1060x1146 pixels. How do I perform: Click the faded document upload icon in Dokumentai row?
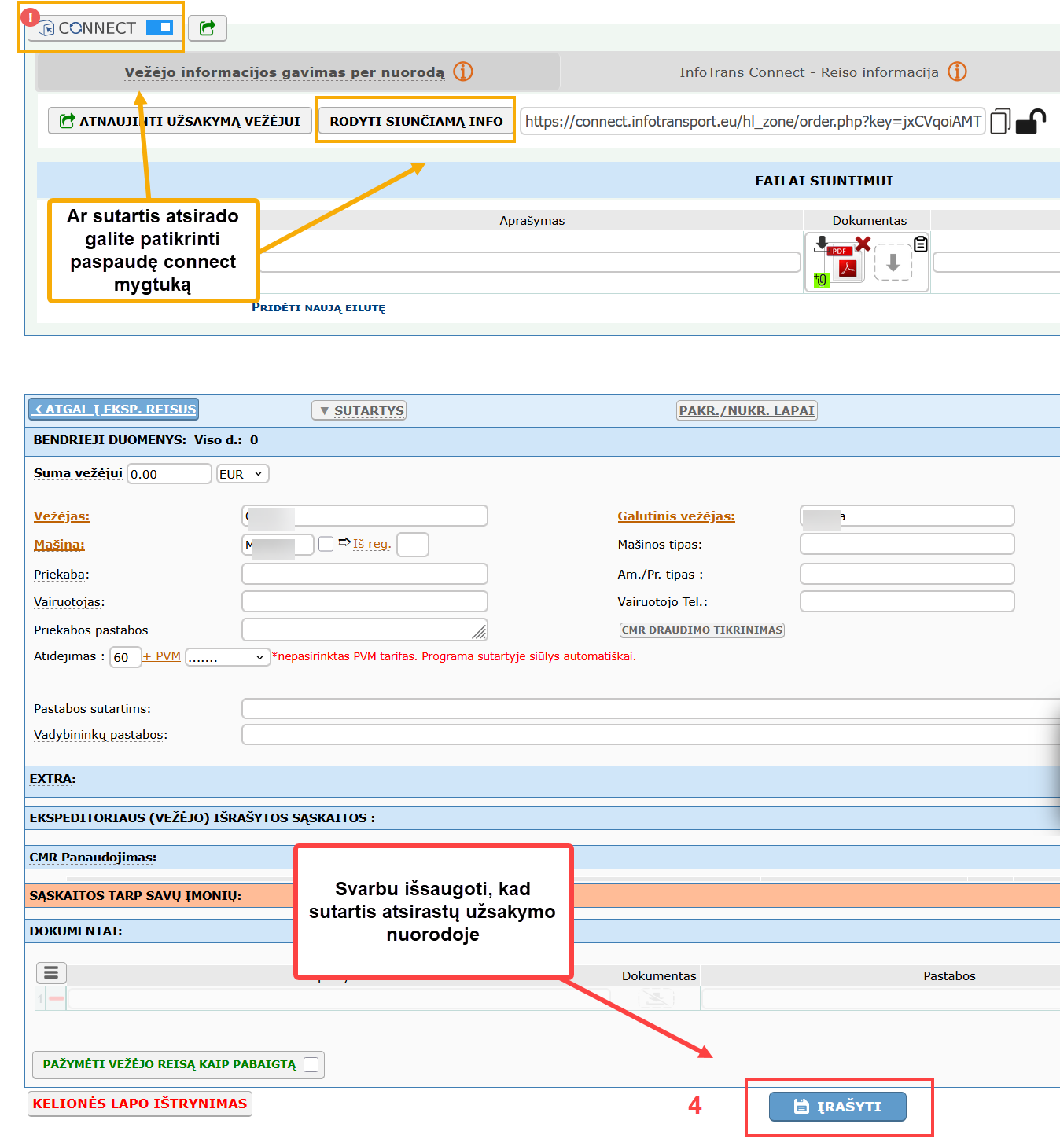pyautogui.click(x=656, y=998)
